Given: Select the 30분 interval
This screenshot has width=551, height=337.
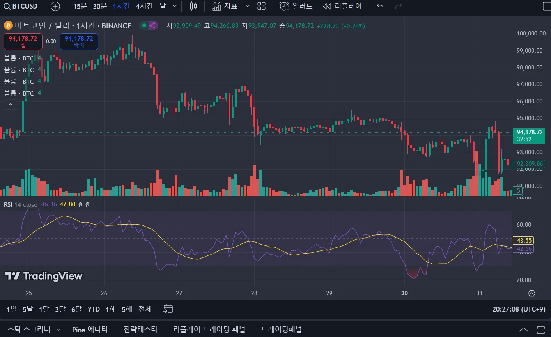Looking at the screenshot, I should click(x=100, y=6).
